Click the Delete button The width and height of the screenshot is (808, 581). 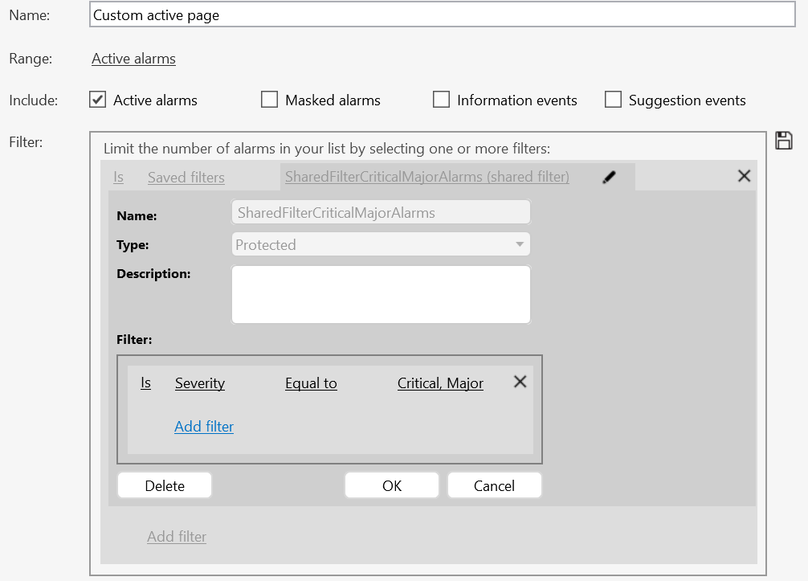point(165,485)
